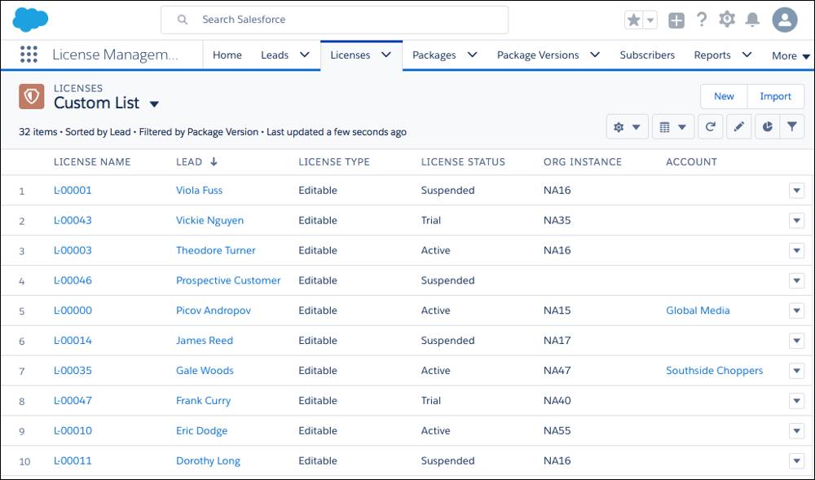Open the Southside Choppers account
815x480 pixels.
click(714, 370)
